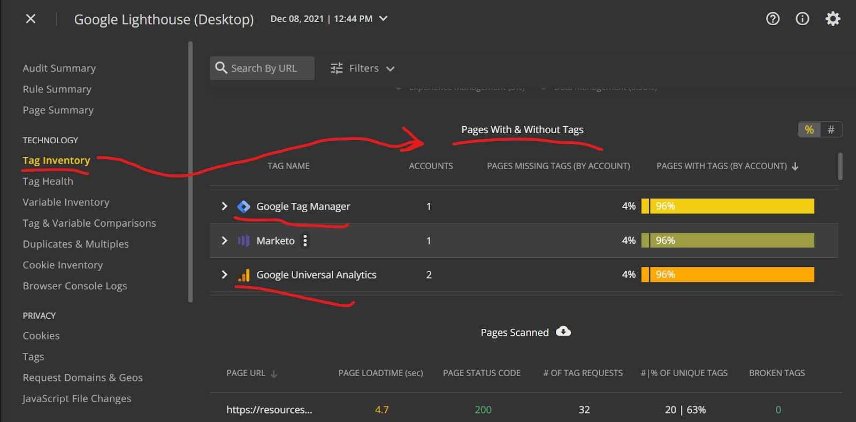Image resolution: width=856 pixels, height=422 pixels.
Task: Click the 4.7 page loadtime value
Action: pyautogui.click(x=382, y=410)
